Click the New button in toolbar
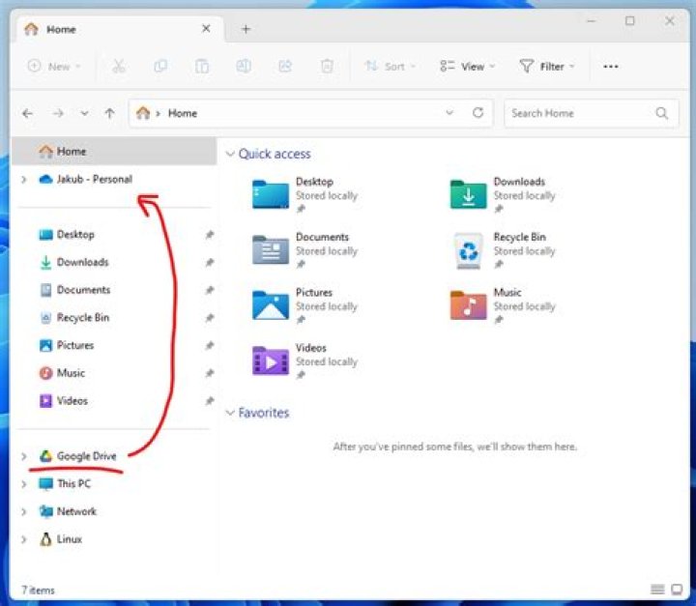The height and width of the screenshot is (606, 696). point(53,67)
